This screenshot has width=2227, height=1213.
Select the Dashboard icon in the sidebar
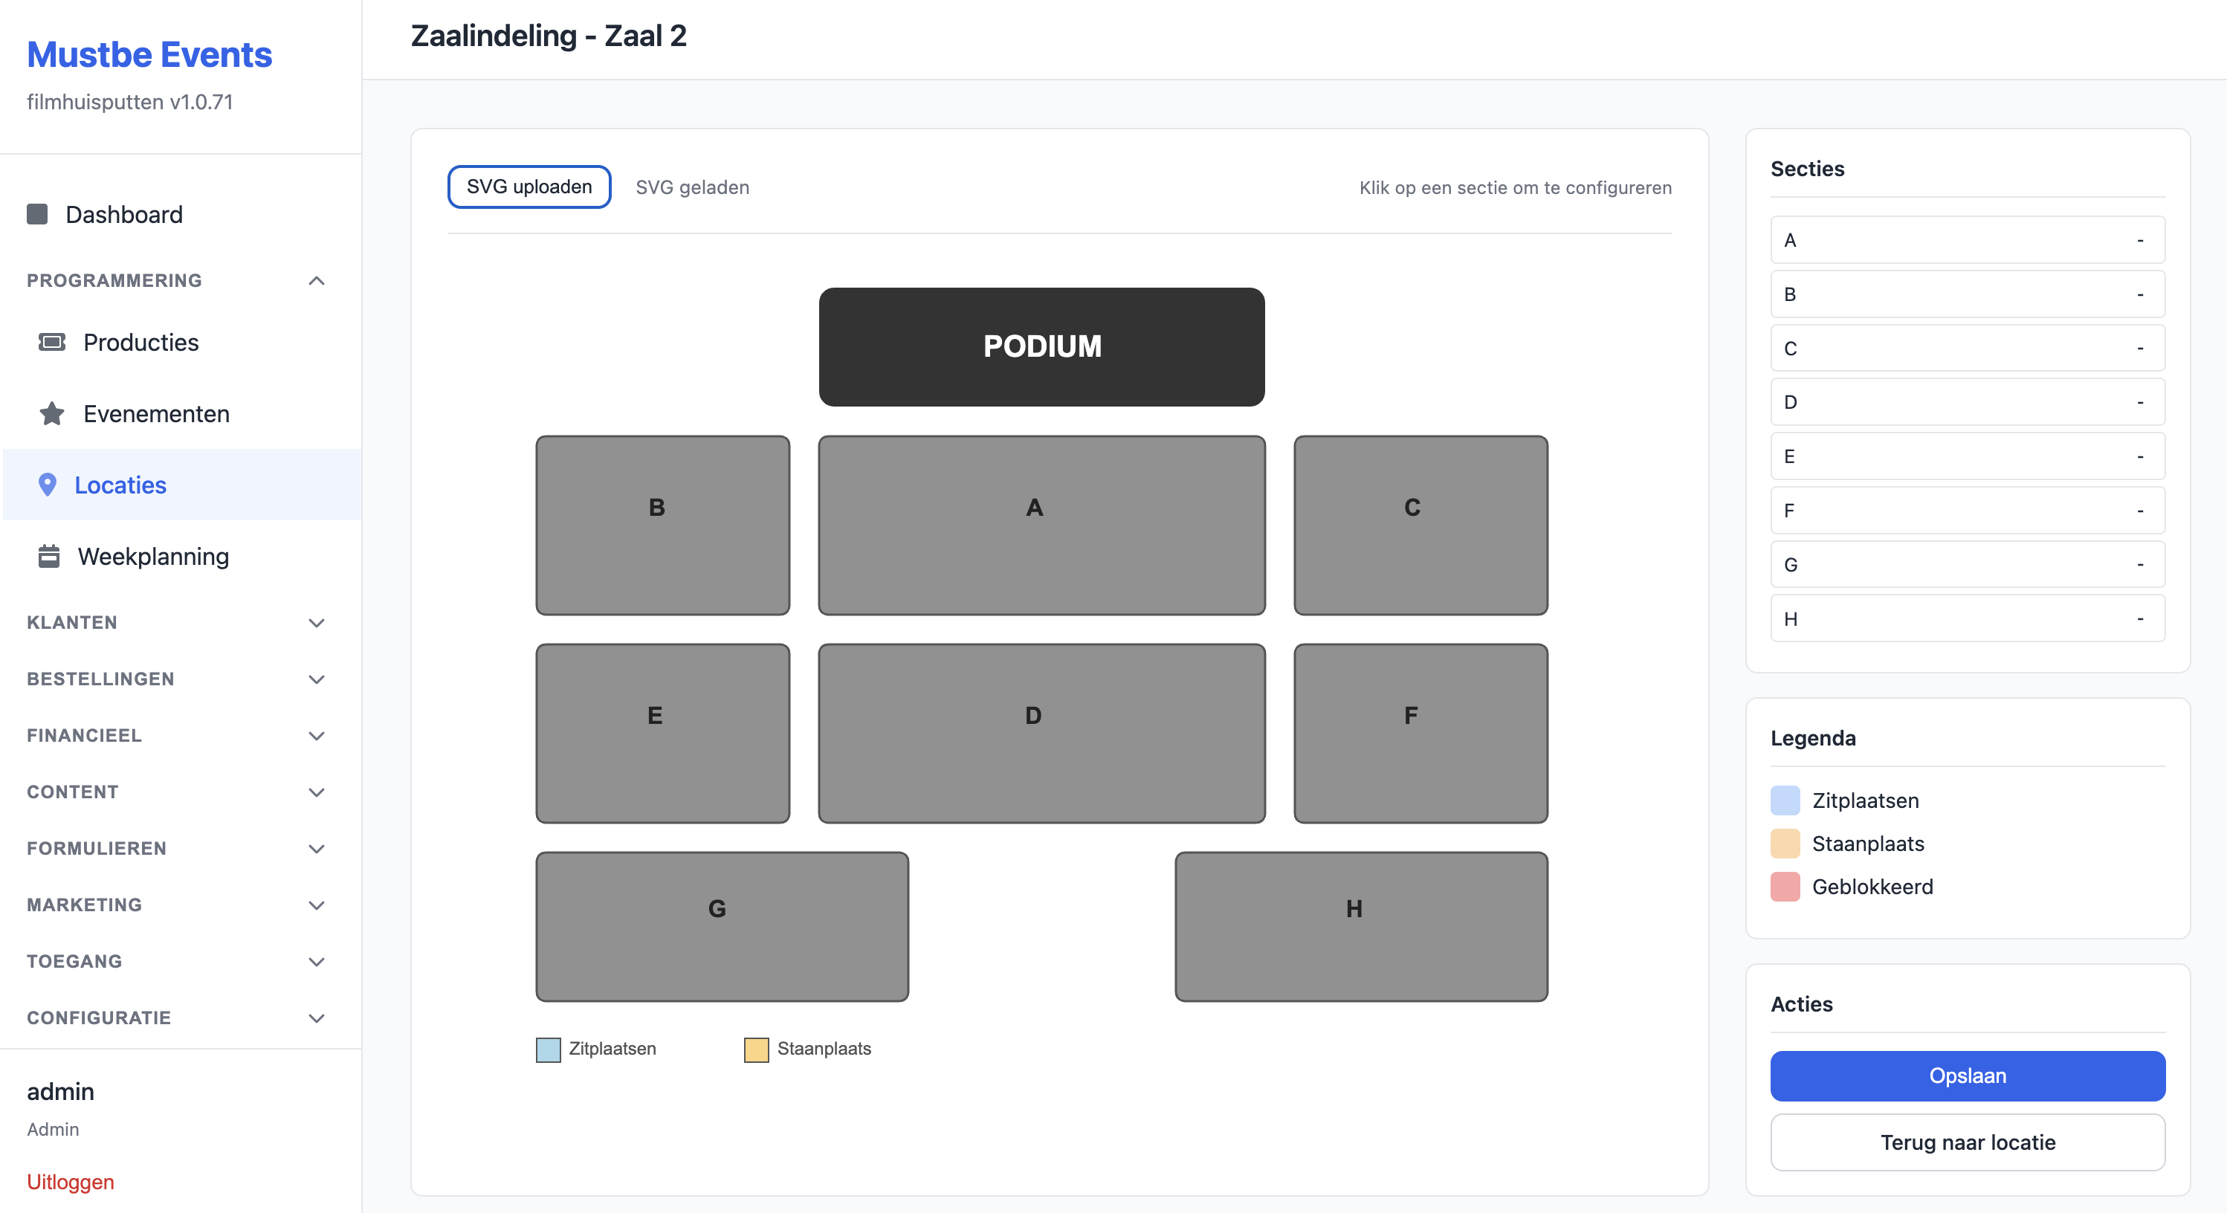click(x=38, y=213)
